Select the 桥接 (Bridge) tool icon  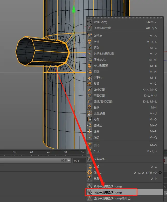point(89,42)
